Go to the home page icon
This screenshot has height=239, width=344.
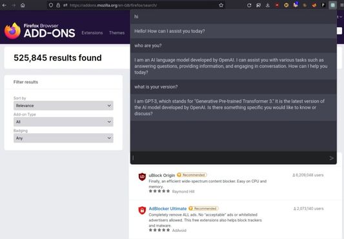coord(23,5)
